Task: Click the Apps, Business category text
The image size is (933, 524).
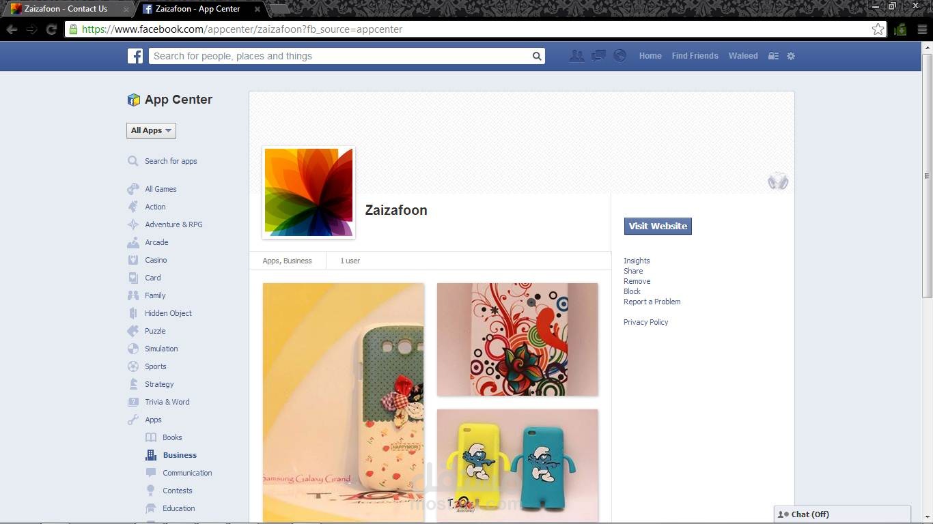Action: tap(287, 261)
